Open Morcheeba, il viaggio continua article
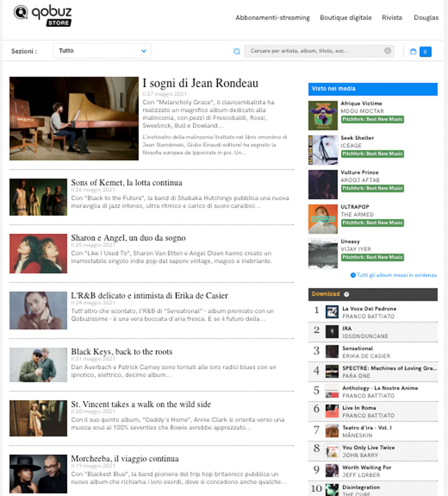Screen dimensions: 448x496 [125, 459]
